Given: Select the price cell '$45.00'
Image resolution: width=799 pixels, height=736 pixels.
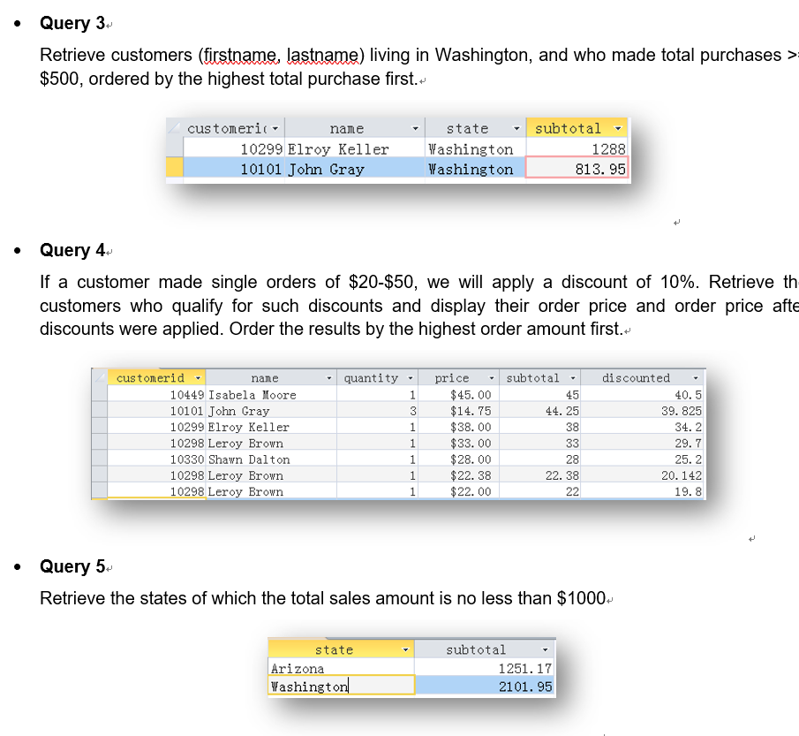Looking at the screenshot, I should point(458,394).
